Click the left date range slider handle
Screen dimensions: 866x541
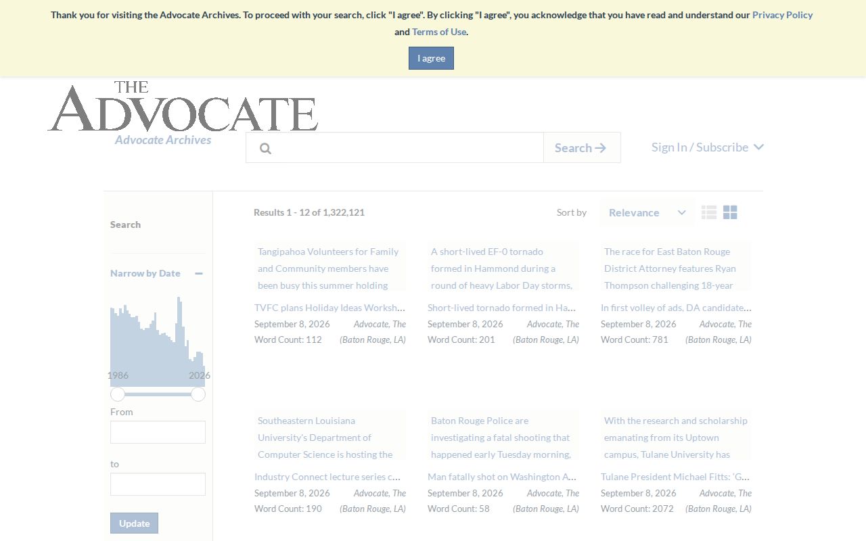click(x=118, y=394)
